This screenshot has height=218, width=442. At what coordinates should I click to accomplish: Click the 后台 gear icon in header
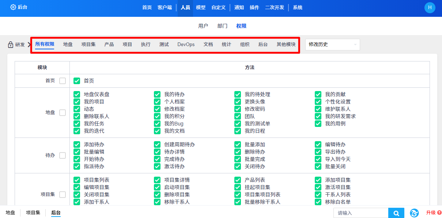pyautogui.click(x=13, y=7)
